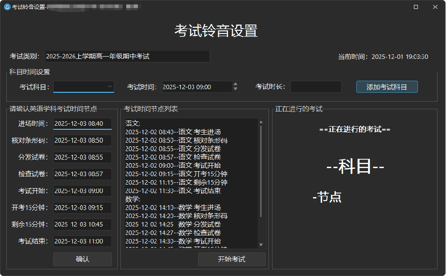The image size is (446, 276).
Task: Select the 考试开始 exam start time field
Action: (x=82, y=191)
